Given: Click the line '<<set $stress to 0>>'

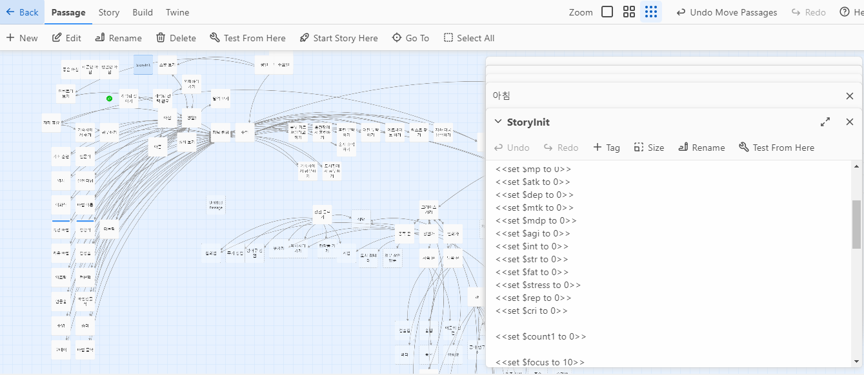Looking at the screenshot, I should pos(538,285).
